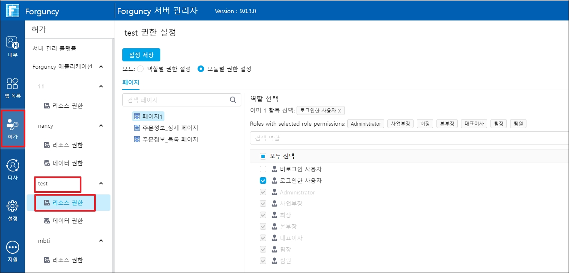
Task: Open the 타사 sidebar icon
Action: [13, 169]
